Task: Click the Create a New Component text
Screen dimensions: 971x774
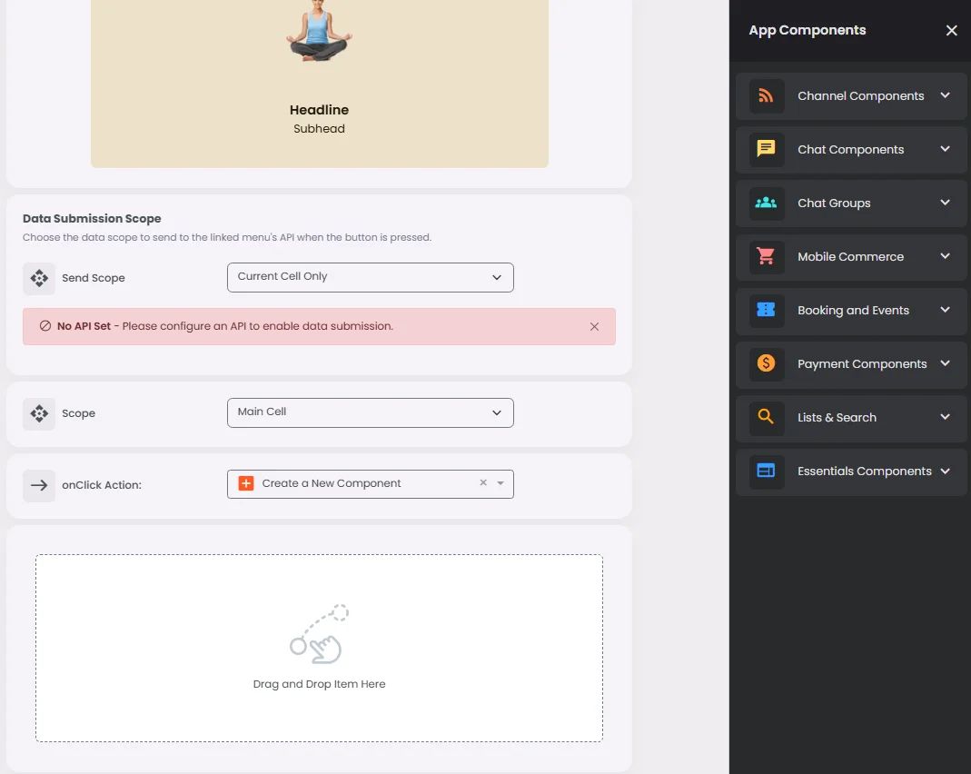Action: (332, 483)
